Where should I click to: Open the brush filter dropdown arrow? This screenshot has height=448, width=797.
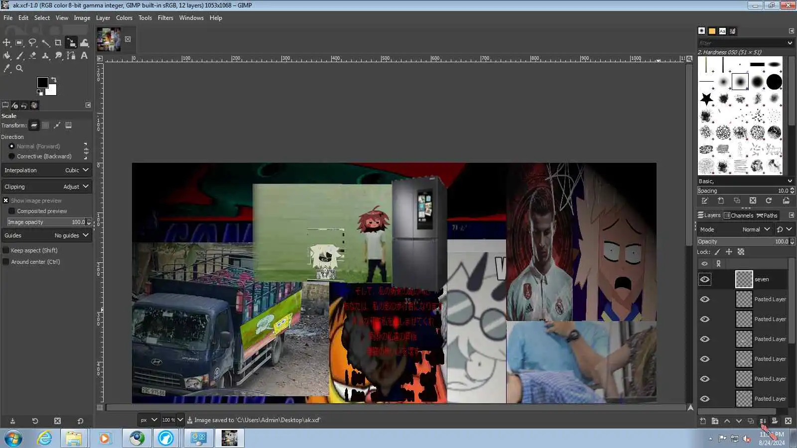coord(790,43)
